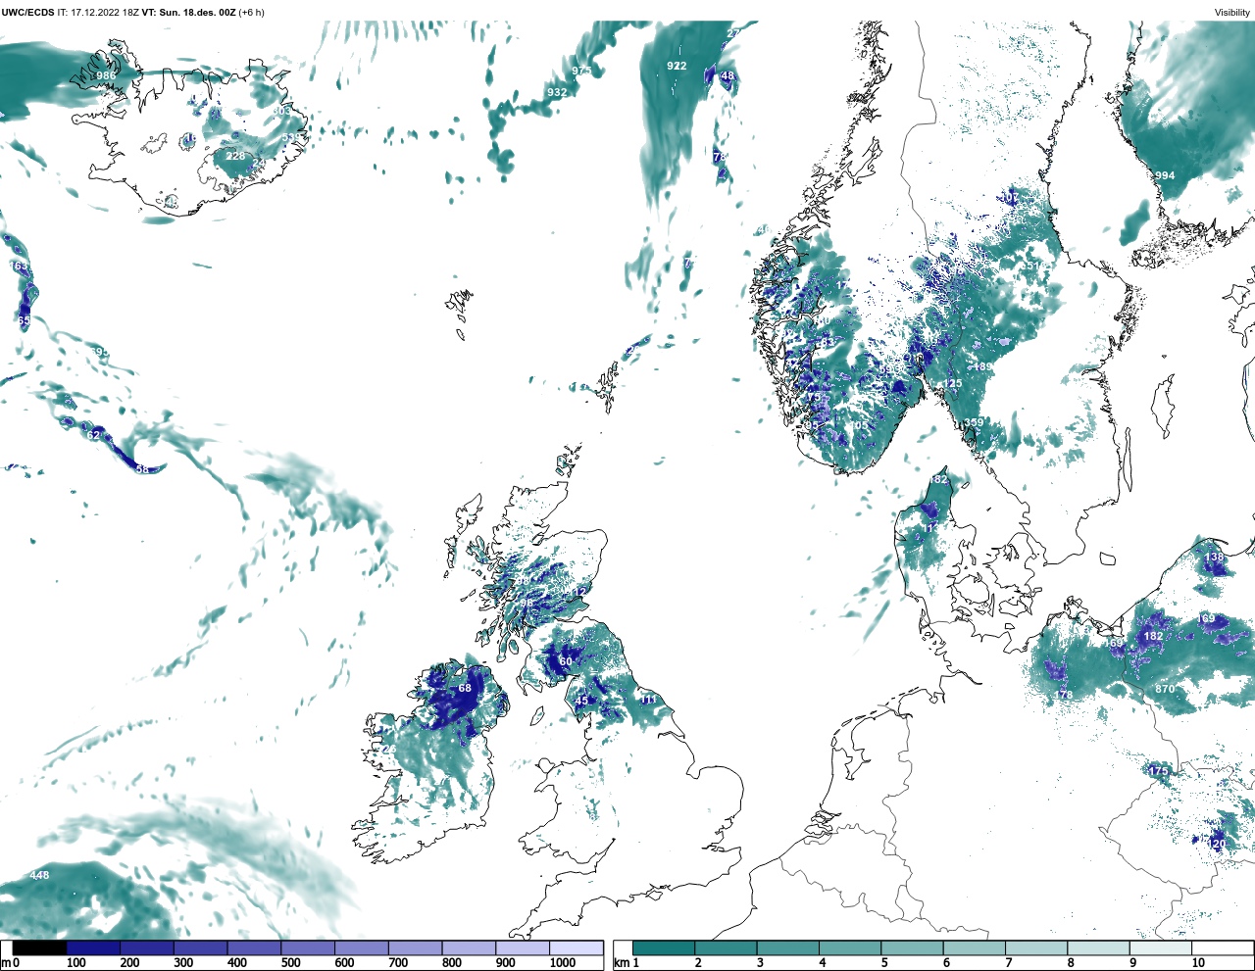The width and height of the screenshot is (1255, 971).
Task: Click the '189' value over southern Sweden
Action: pos(982,366)
